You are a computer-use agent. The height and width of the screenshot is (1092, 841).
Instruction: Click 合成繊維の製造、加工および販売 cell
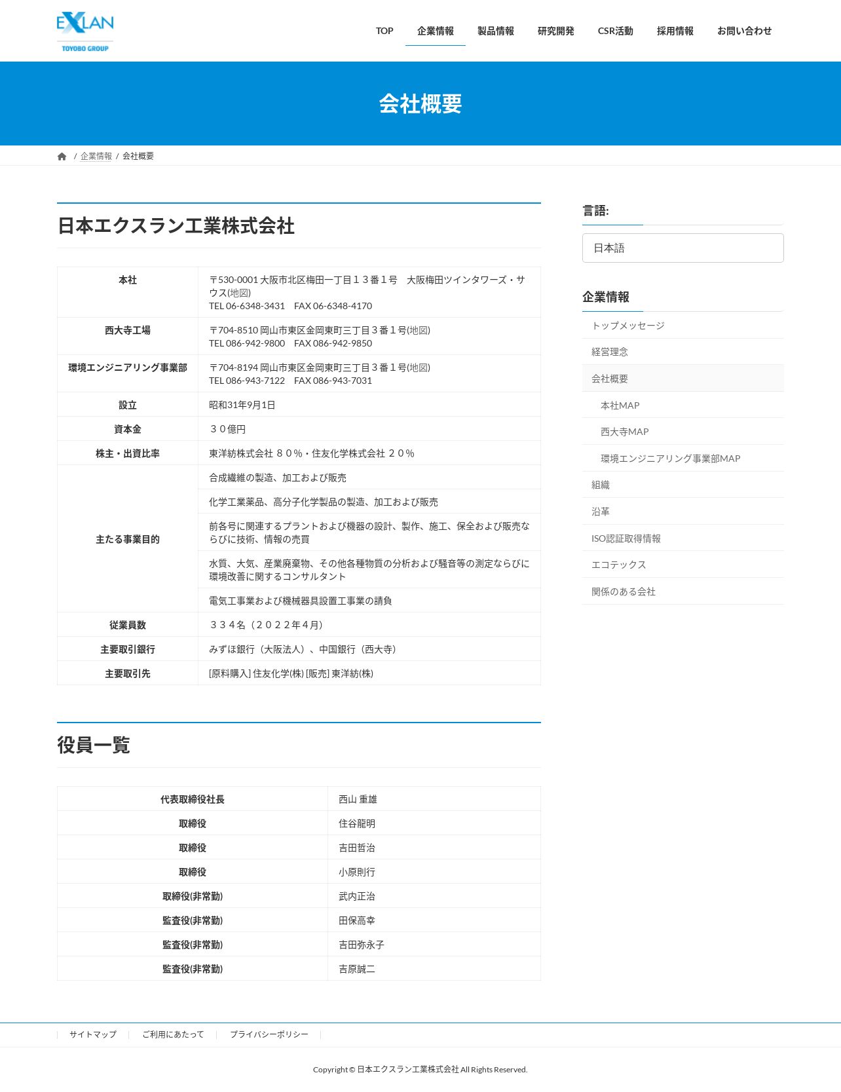click(369, 478)
